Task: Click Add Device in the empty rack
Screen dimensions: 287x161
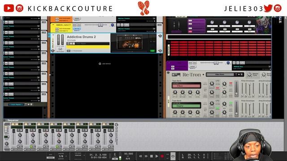Action: pyautogui.click(x=104, y=64)
